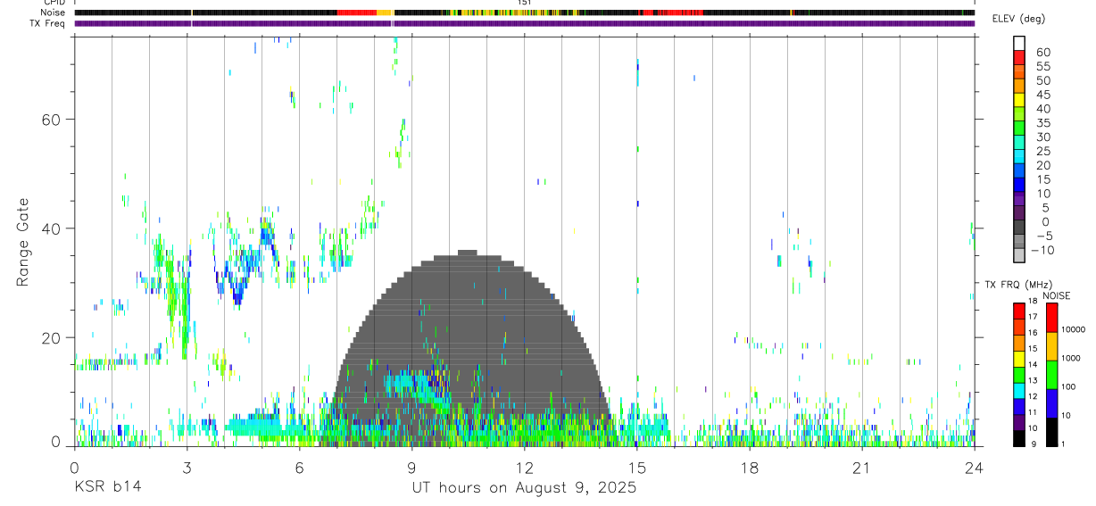The width and height of the screenshot is (1096, 506).
Task: Select the red swatch in the ELEV colorbar
Action: [x=1019, y=58]
